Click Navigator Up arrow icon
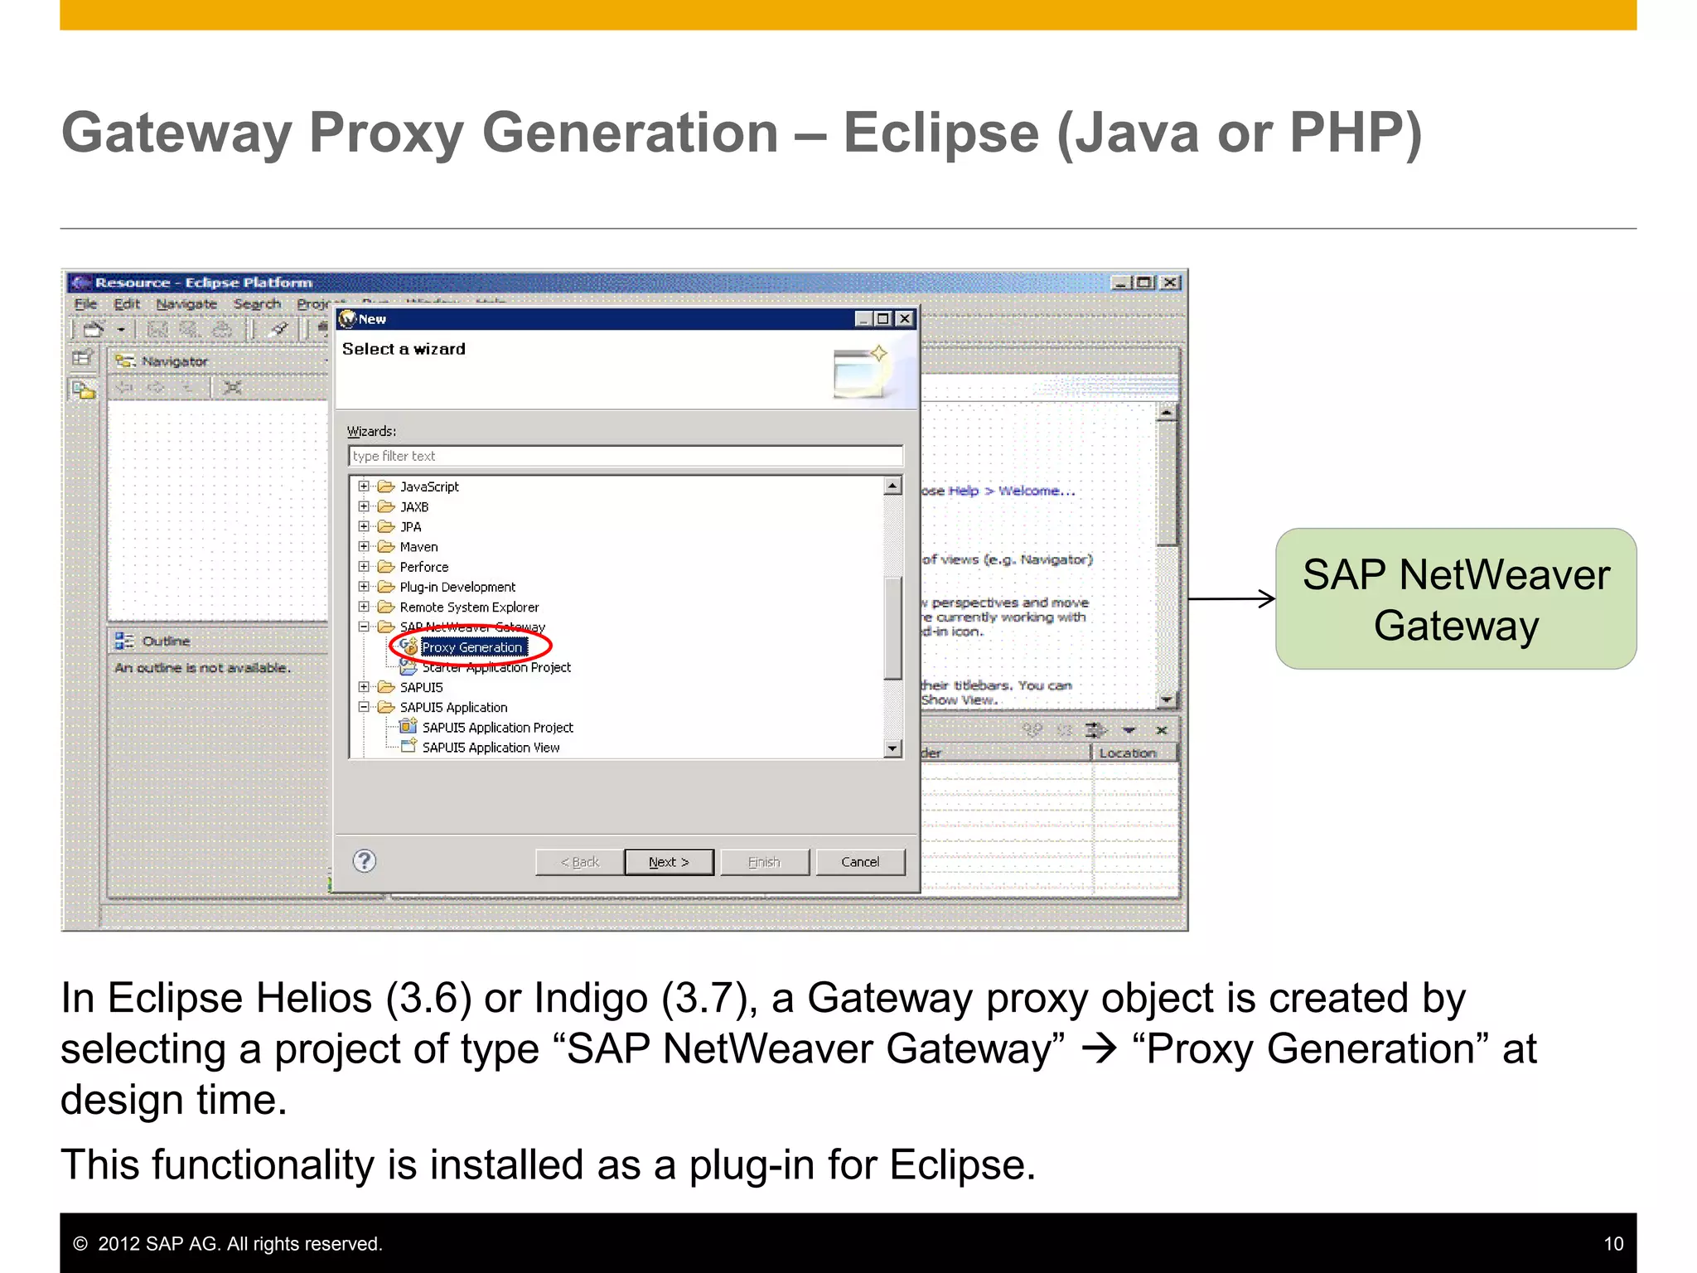This screenshot has width=1697, height=1273. click(188, 387)
